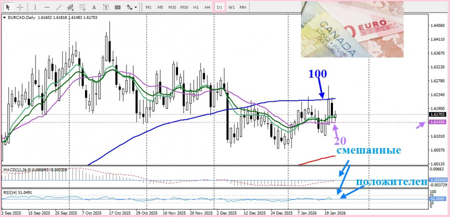This screenshot has height=217, width=450.
Task: Switch chart to M15 timeframe
Action: click(172, 7)
